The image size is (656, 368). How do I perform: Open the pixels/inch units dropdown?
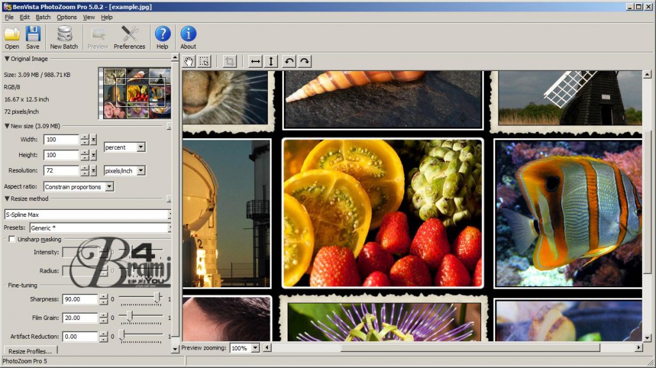(x=141, y=171)
